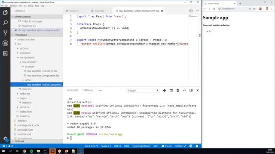Open the Manage gear icon
The image size is (275, 154).
pos(5,139)
